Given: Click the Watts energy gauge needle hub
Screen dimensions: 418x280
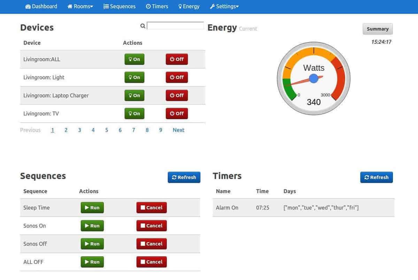Looking at the screenshot, I should pyautogui.click(x=313, y=78).
